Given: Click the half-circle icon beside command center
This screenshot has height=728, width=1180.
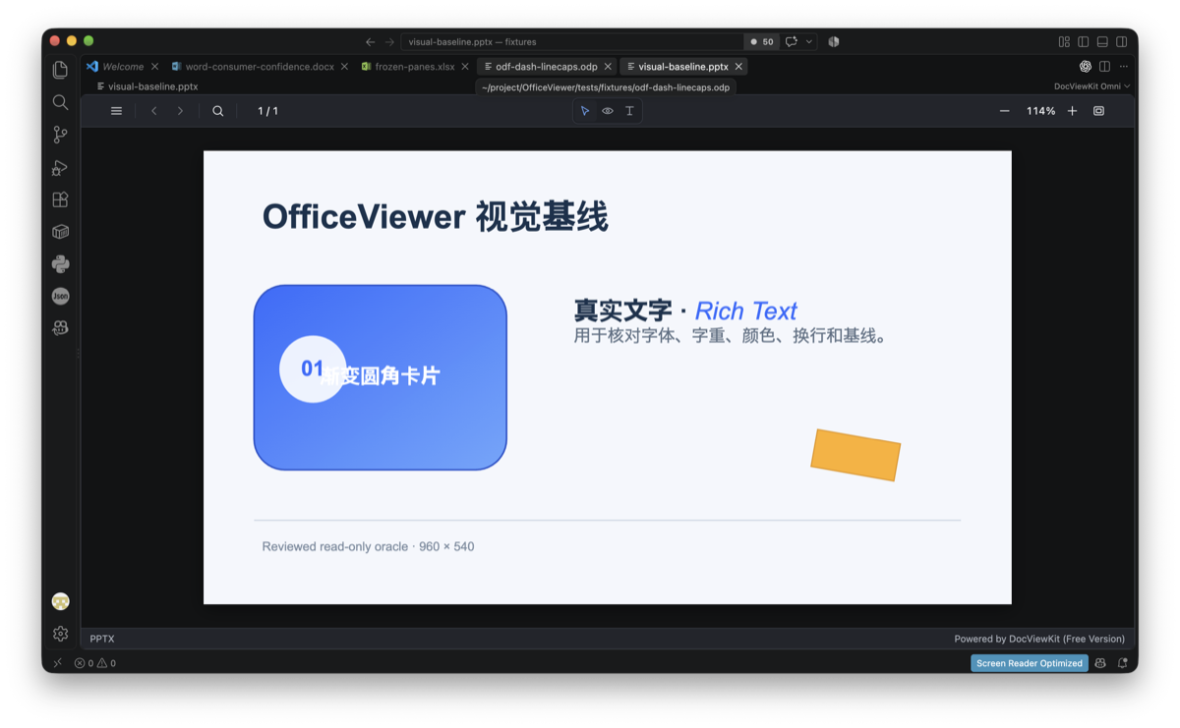Looking at the screenshot, I should coord(834,42).
